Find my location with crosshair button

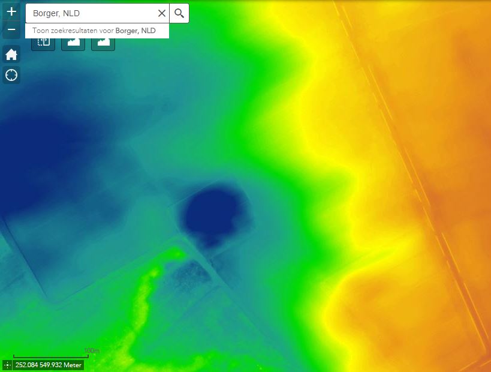[x=11, y=75]
